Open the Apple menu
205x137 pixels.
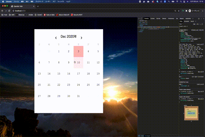(x=3, y=2)
